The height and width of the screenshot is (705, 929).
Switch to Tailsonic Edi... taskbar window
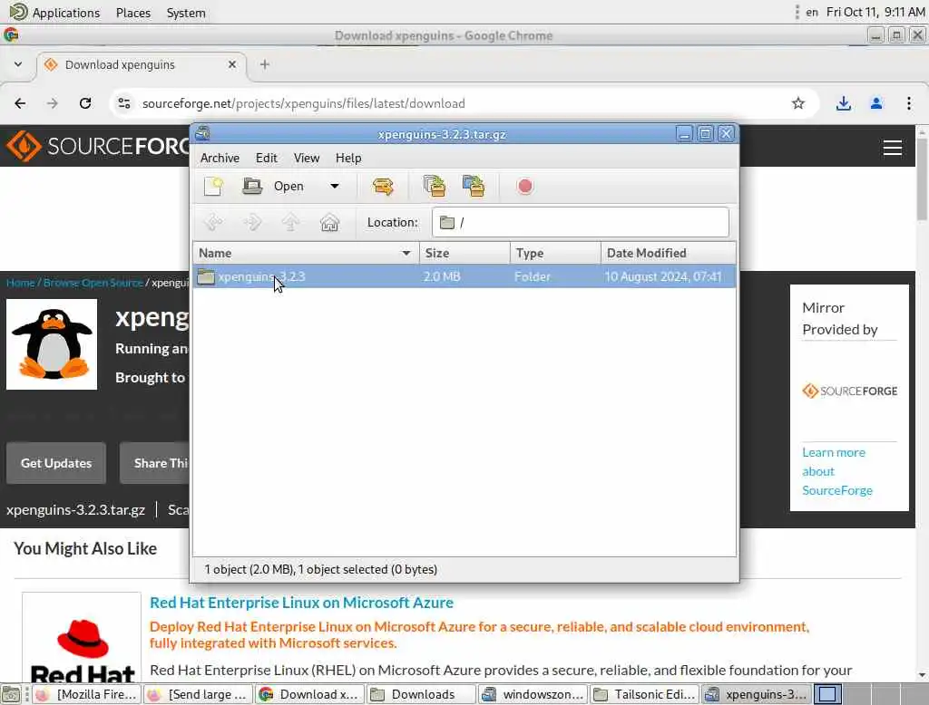(645, 694)
